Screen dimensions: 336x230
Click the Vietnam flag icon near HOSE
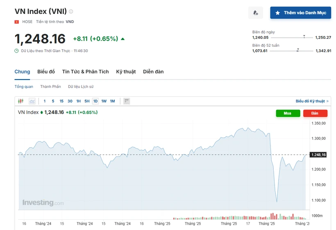pyautogui.click(x=17, y=22)
